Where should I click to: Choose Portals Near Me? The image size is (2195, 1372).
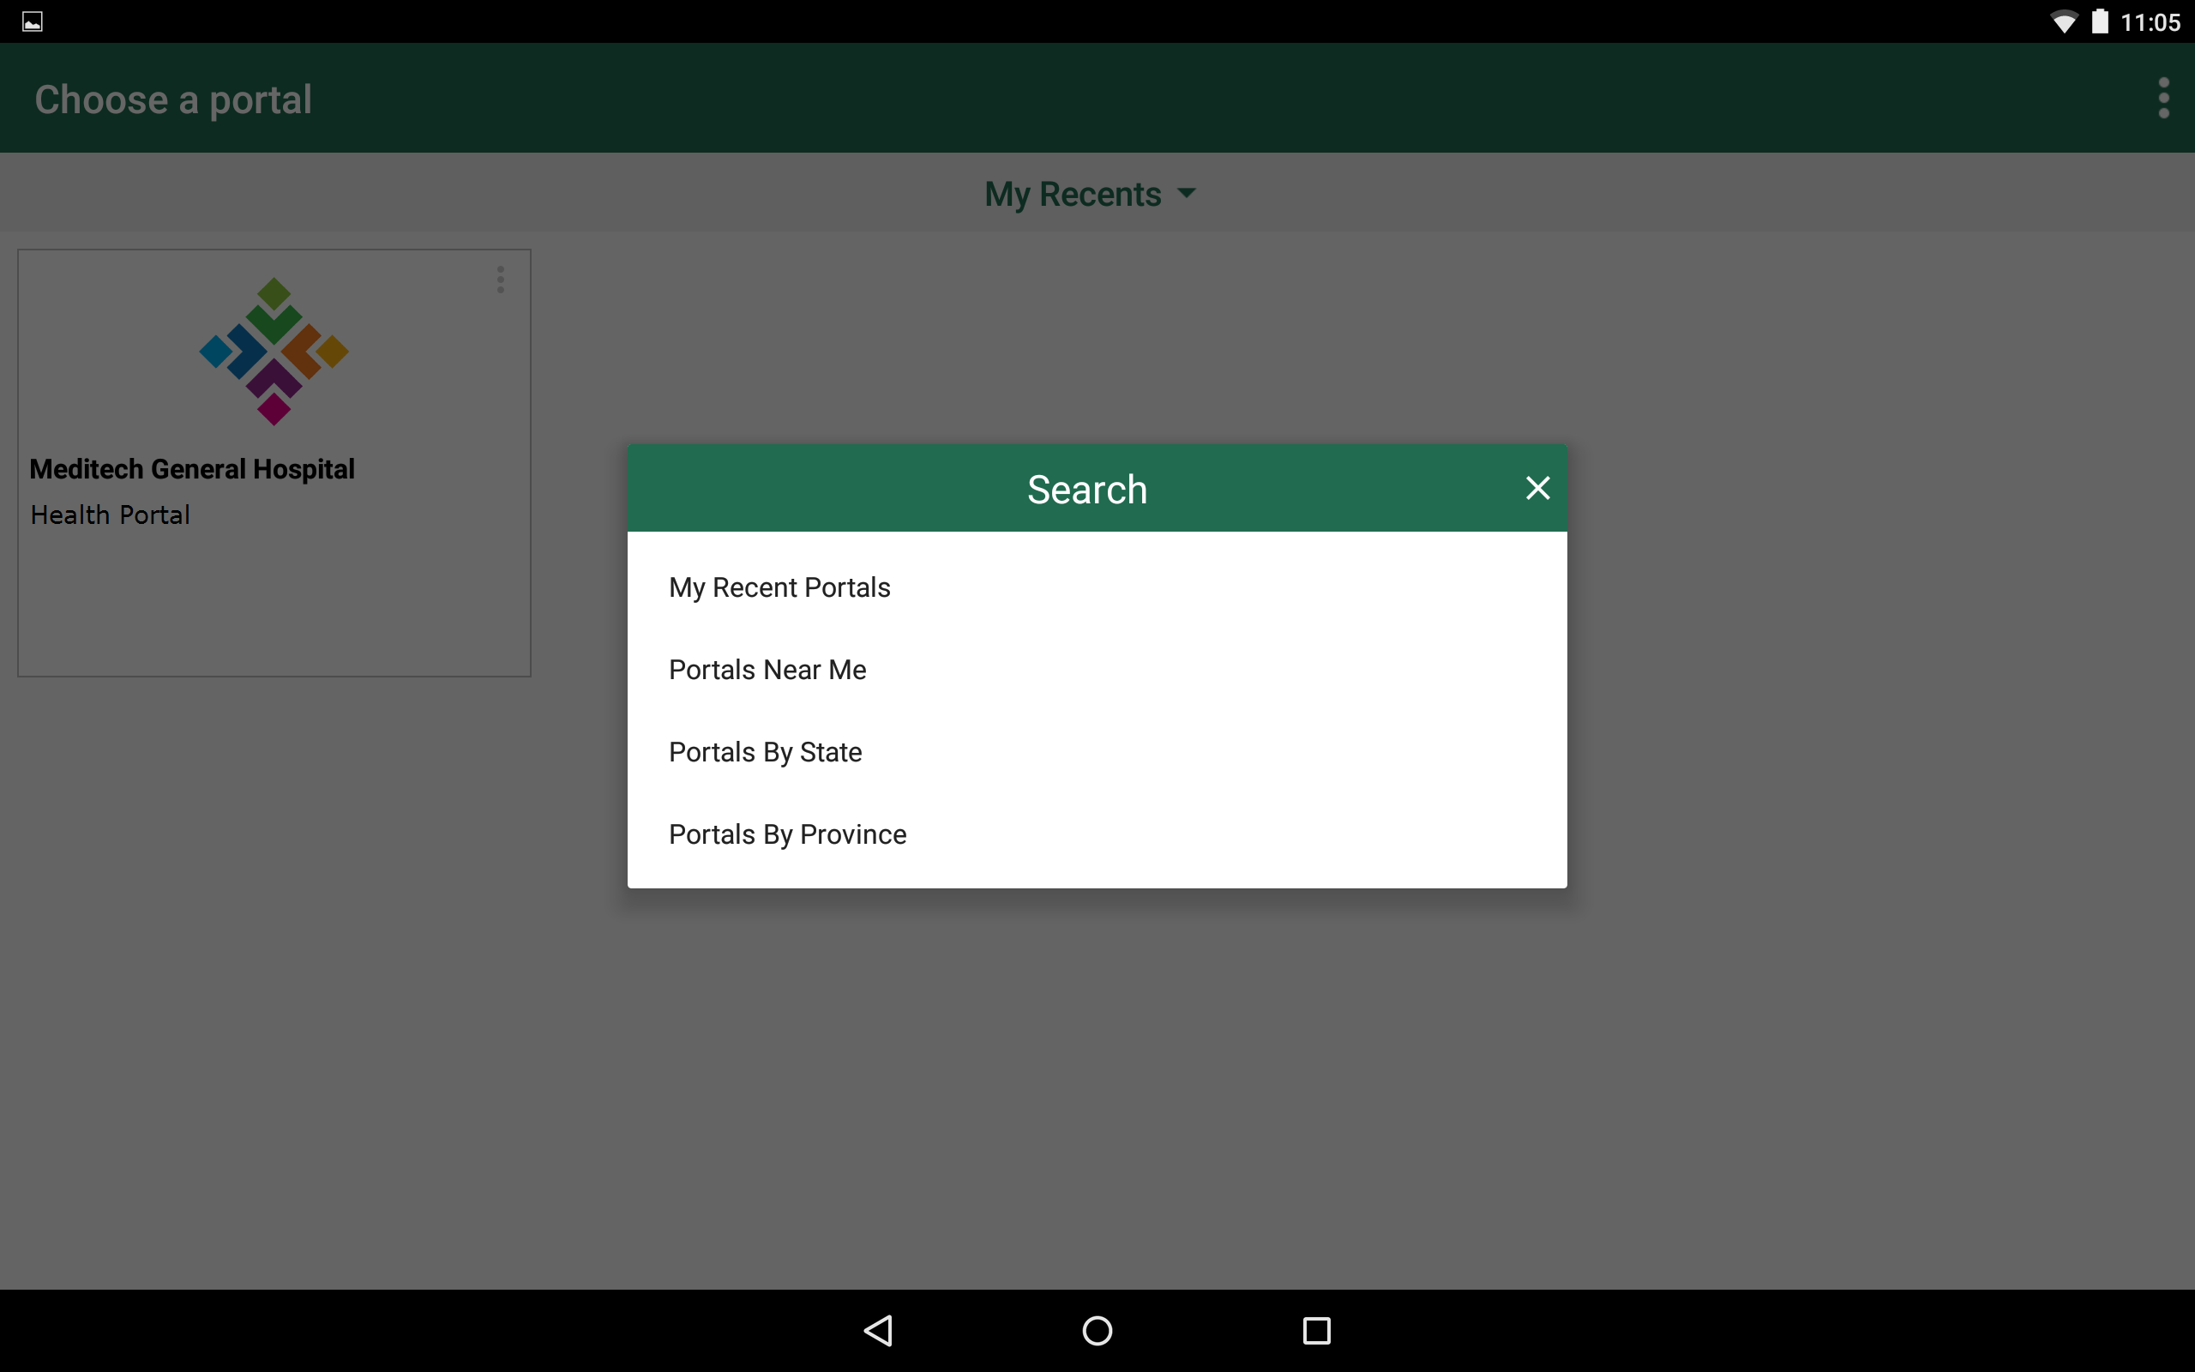click(x=767, y=670)
